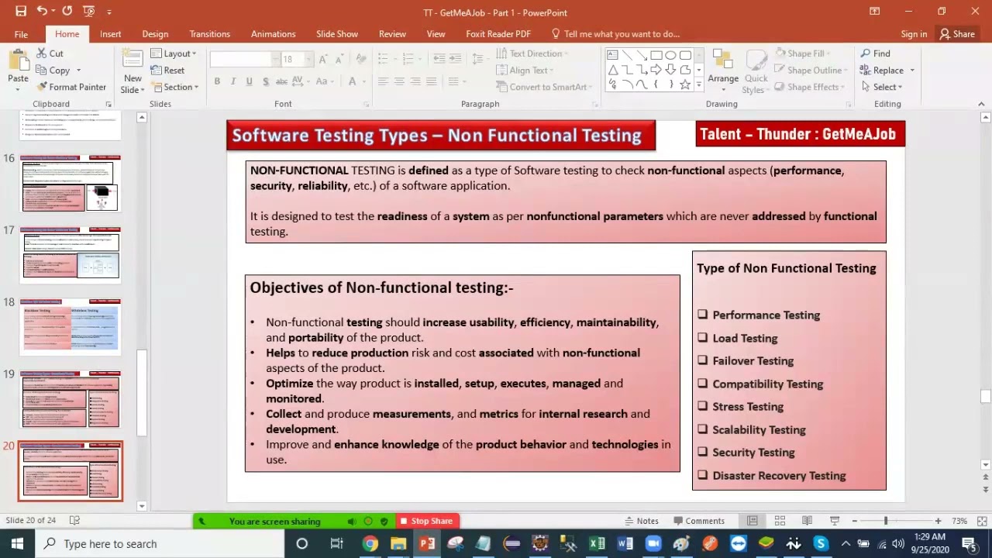Reset the slide layout
Viewport: 992px width, 558px height.
click(168, 71)
